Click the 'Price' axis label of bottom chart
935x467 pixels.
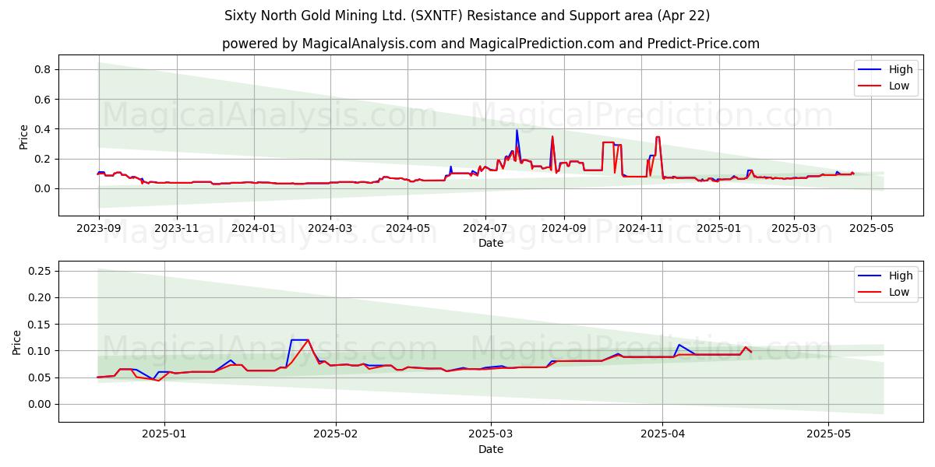coord(17,342)
